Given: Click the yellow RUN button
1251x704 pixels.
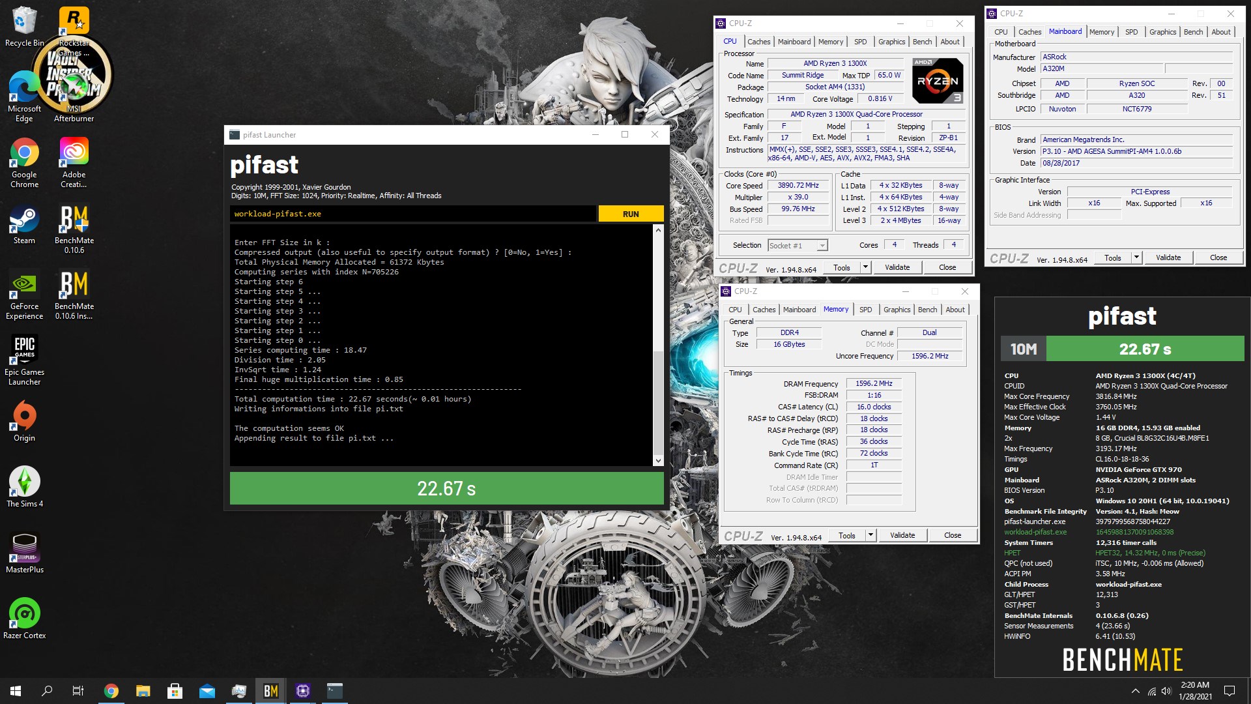Looking at the screenshot, I should point(631,214).
